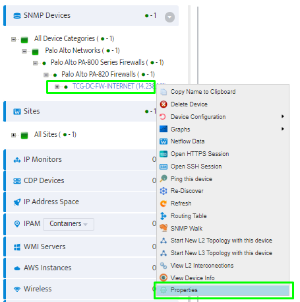Viewport: 300px width, 302px height.
Task: Click the All Sites folder icon
Action: coord(24,135)
